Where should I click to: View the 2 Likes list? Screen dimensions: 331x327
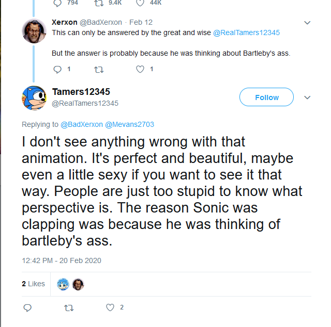pyautogui.click(x=33, y=284)
